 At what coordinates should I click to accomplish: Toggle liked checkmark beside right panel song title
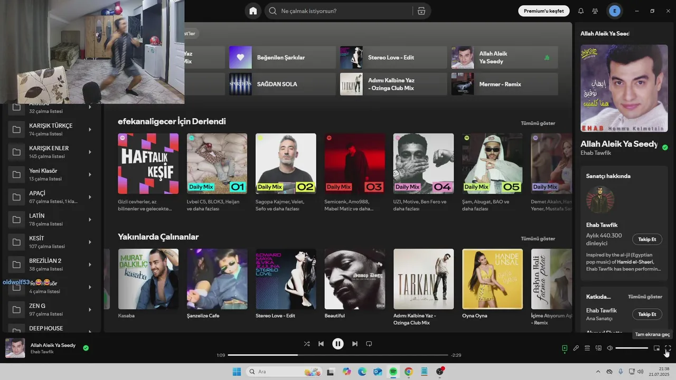[x=665, y=147]
